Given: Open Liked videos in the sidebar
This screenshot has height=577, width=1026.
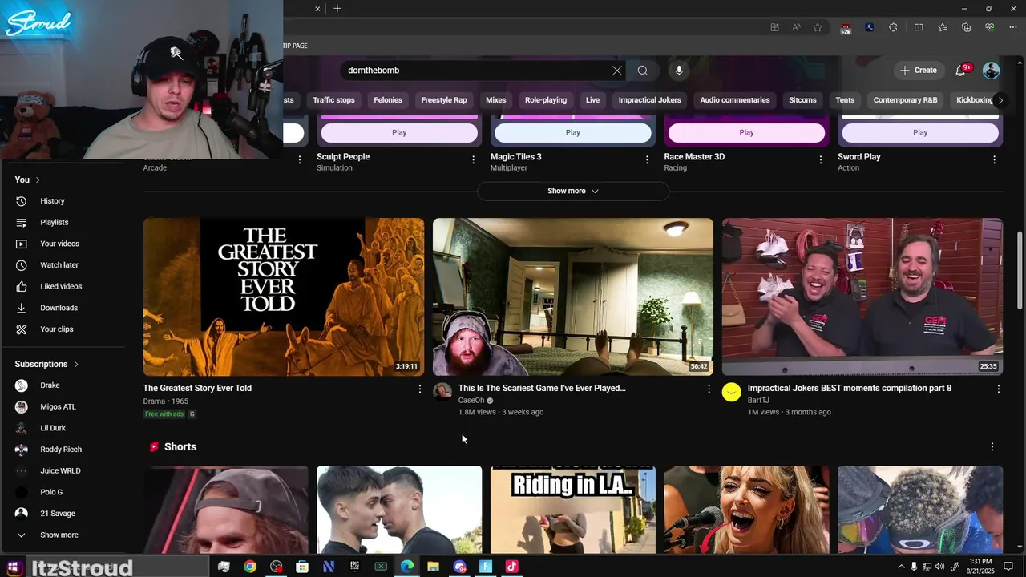Looking at the screenshot, I should (63, 287).
